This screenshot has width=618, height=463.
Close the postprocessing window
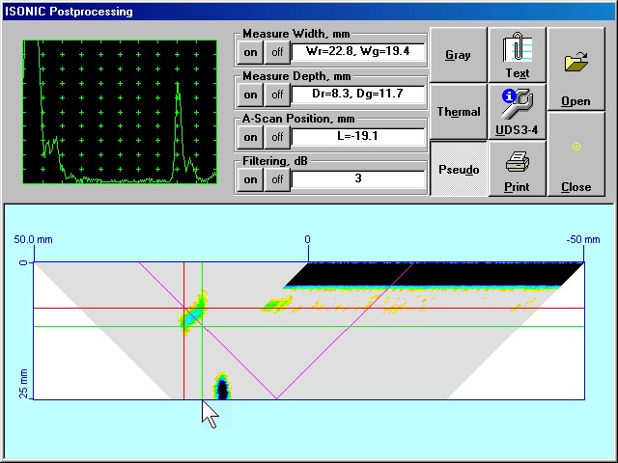pos(576,154)
